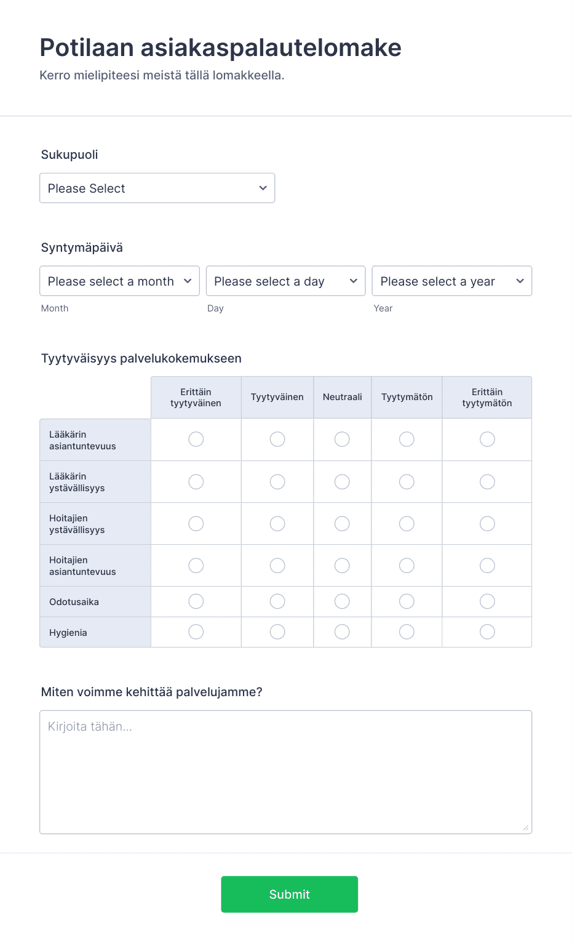Click the chevron arrow in Sukupuoli field

[263, 188]
